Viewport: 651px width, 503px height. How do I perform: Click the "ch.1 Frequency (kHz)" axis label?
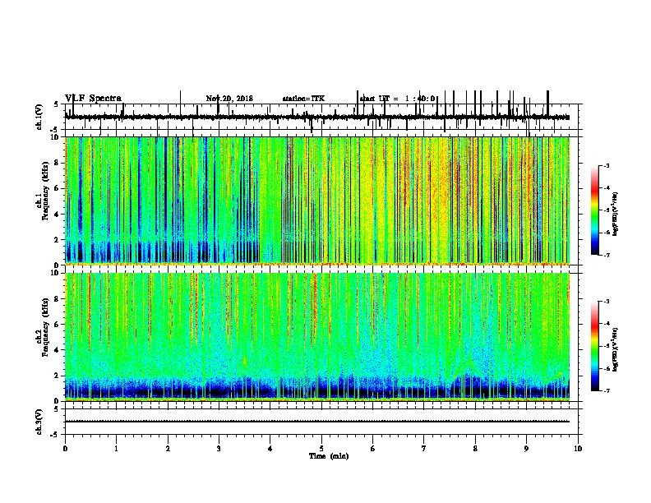click(x=43, y=191)
